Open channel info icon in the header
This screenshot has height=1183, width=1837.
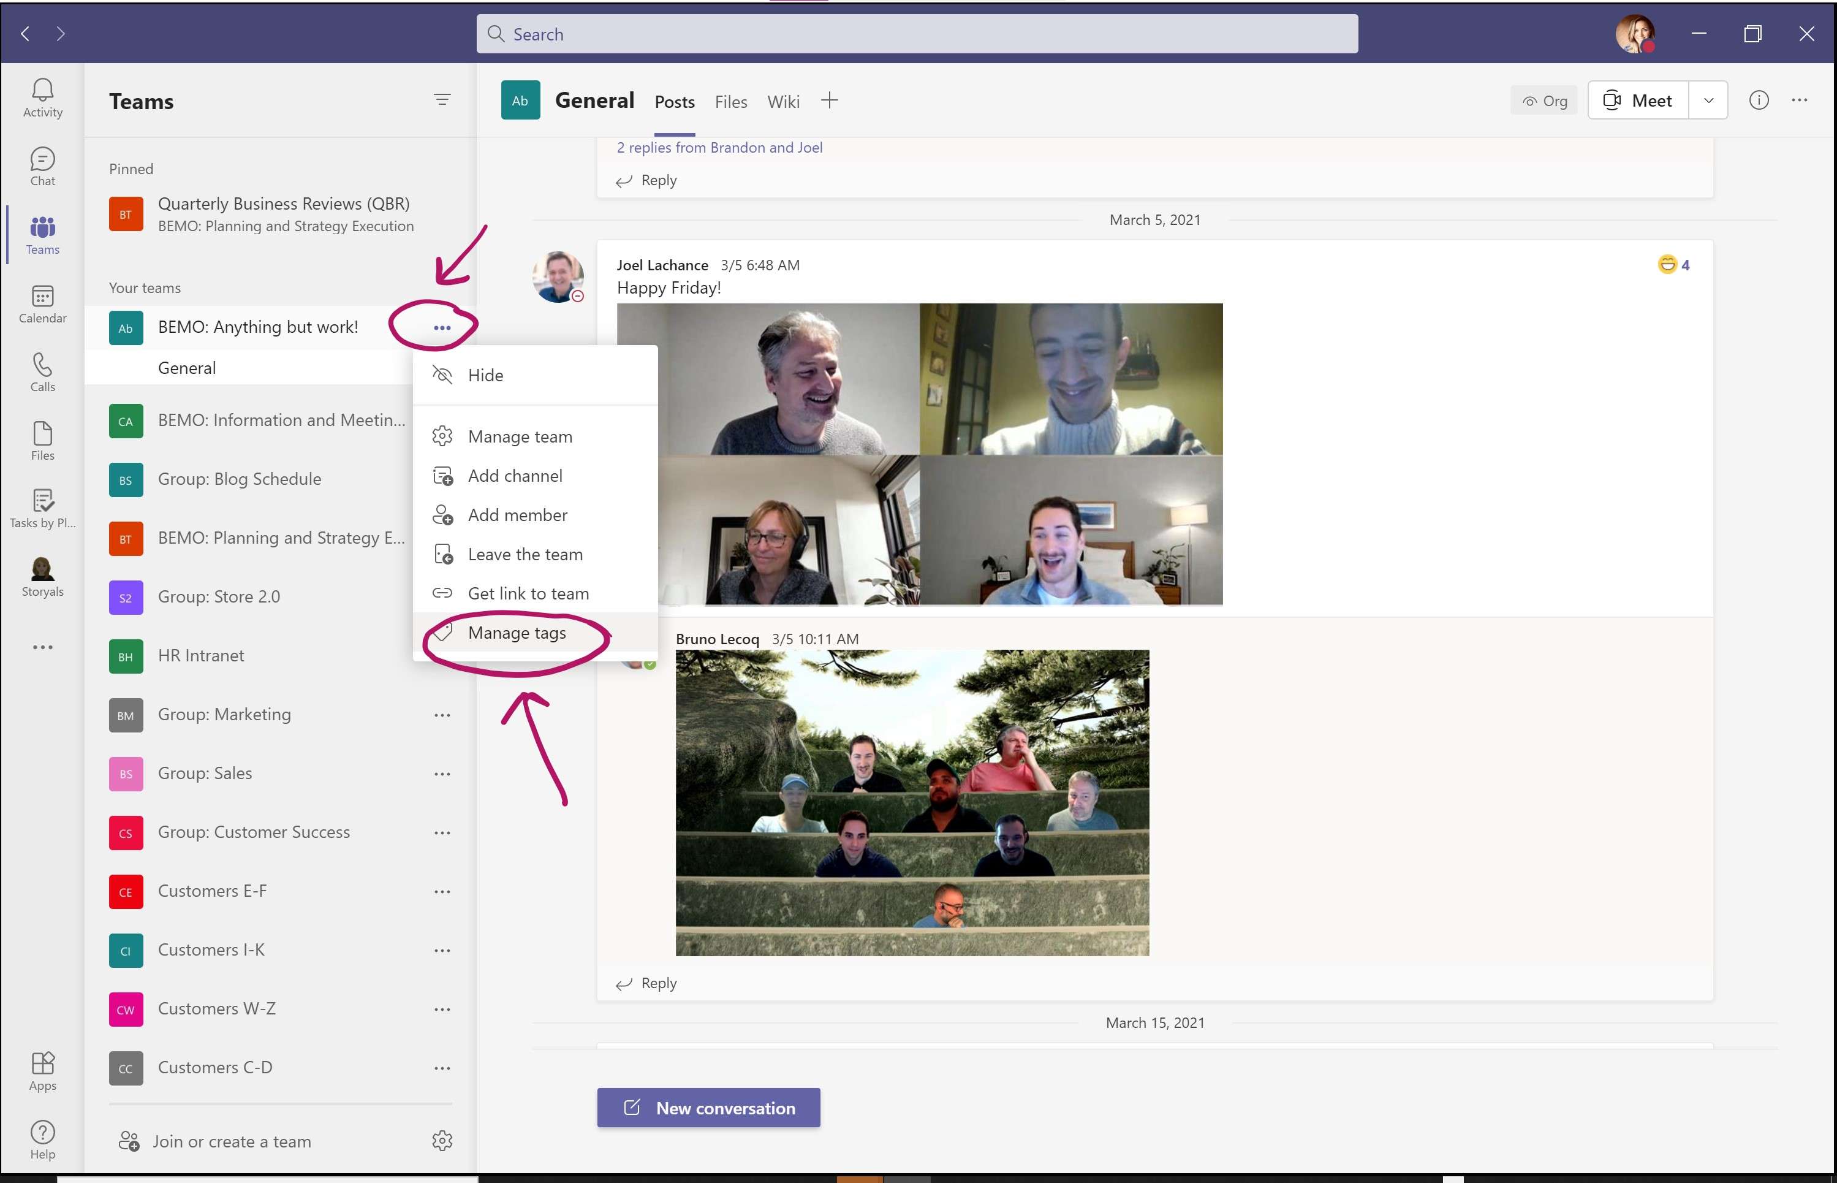click(x=1759, y=101)
